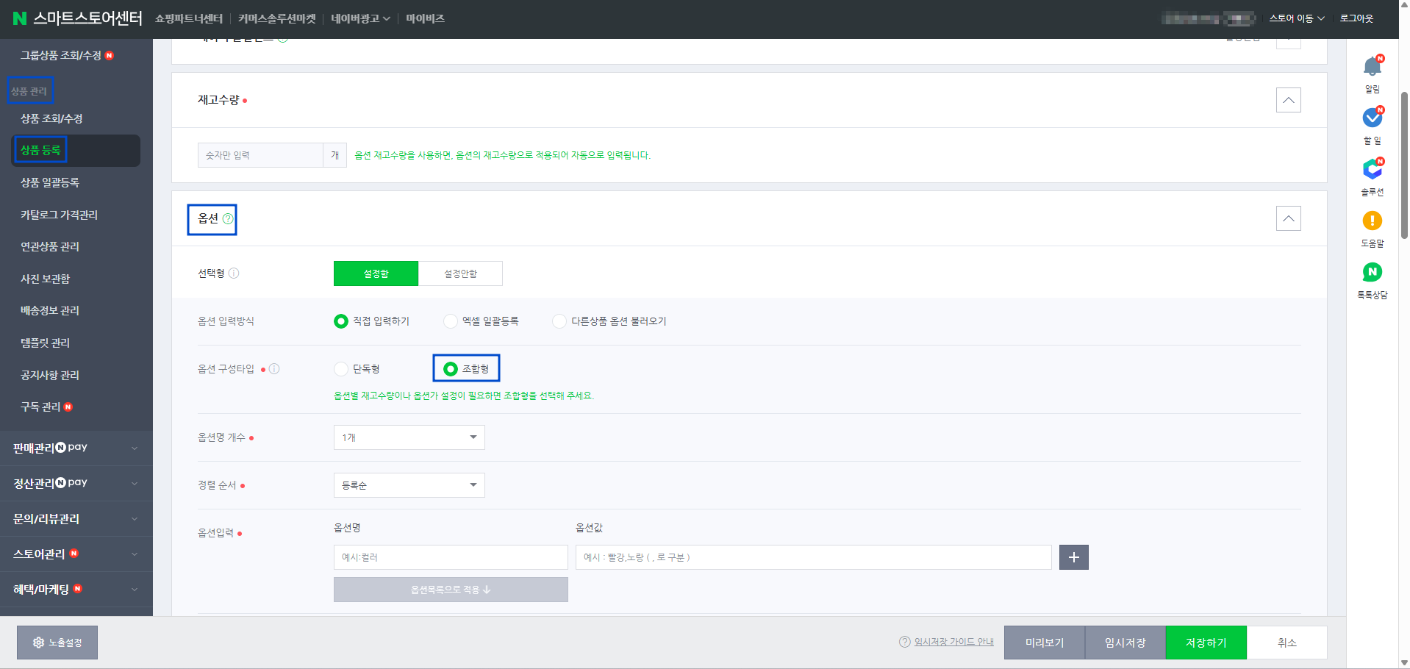Select 조합형 option type radio
Screen dimensions: 1410x669
click(451, 369)
